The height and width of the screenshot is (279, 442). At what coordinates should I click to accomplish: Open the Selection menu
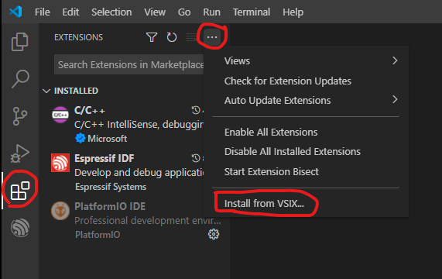pyautogui.click(x=111, y=12)
